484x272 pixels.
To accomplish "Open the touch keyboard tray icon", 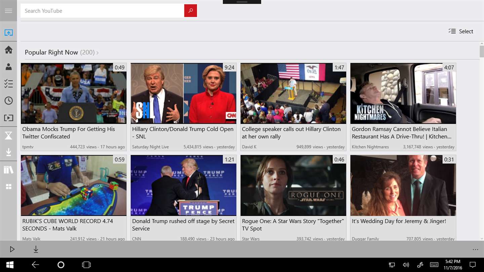I will 434,265.
